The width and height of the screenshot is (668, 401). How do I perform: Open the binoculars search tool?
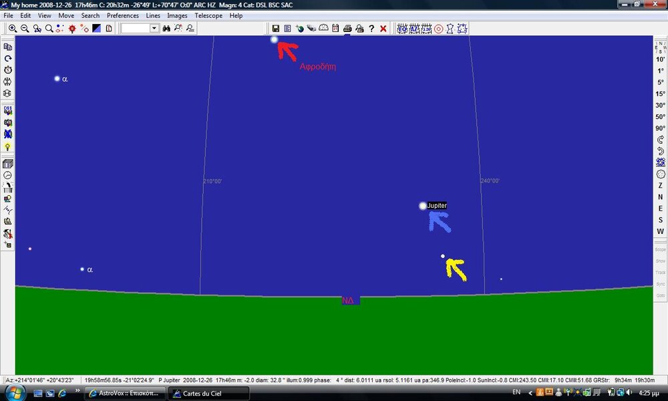click(x=167, y=29)
